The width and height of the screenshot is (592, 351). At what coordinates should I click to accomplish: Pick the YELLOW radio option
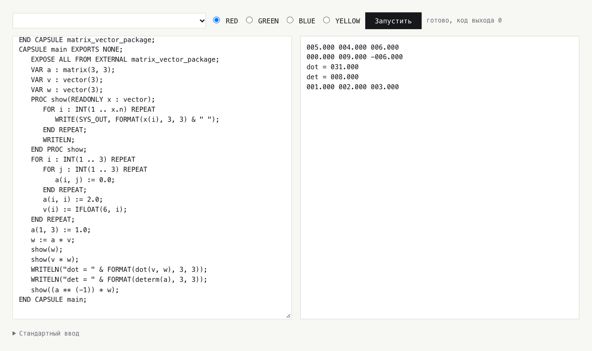click(326, 20)
